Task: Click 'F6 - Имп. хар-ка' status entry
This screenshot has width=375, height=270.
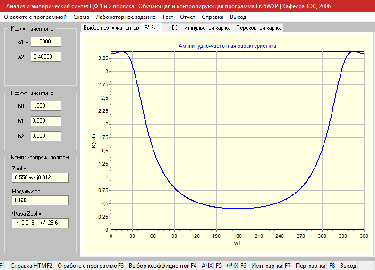Action: coord(261,266)
